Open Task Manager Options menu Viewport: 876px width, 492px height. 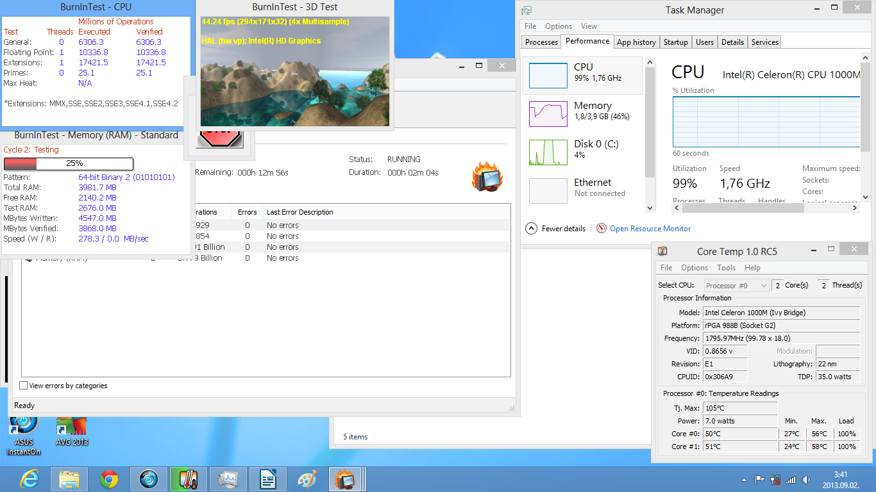click(x=559, y=26)
